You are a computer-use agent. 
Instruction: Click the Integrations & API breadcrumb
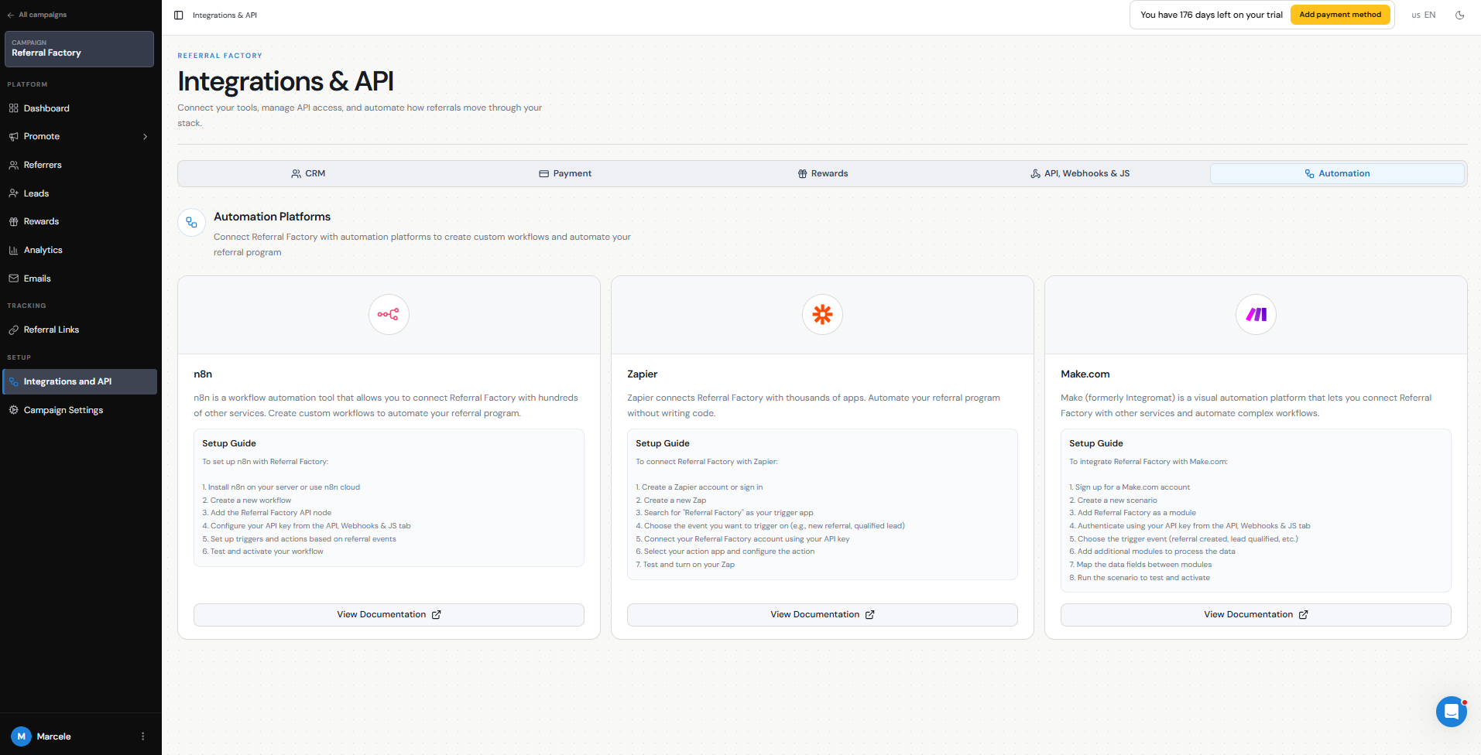click(225, 15)
